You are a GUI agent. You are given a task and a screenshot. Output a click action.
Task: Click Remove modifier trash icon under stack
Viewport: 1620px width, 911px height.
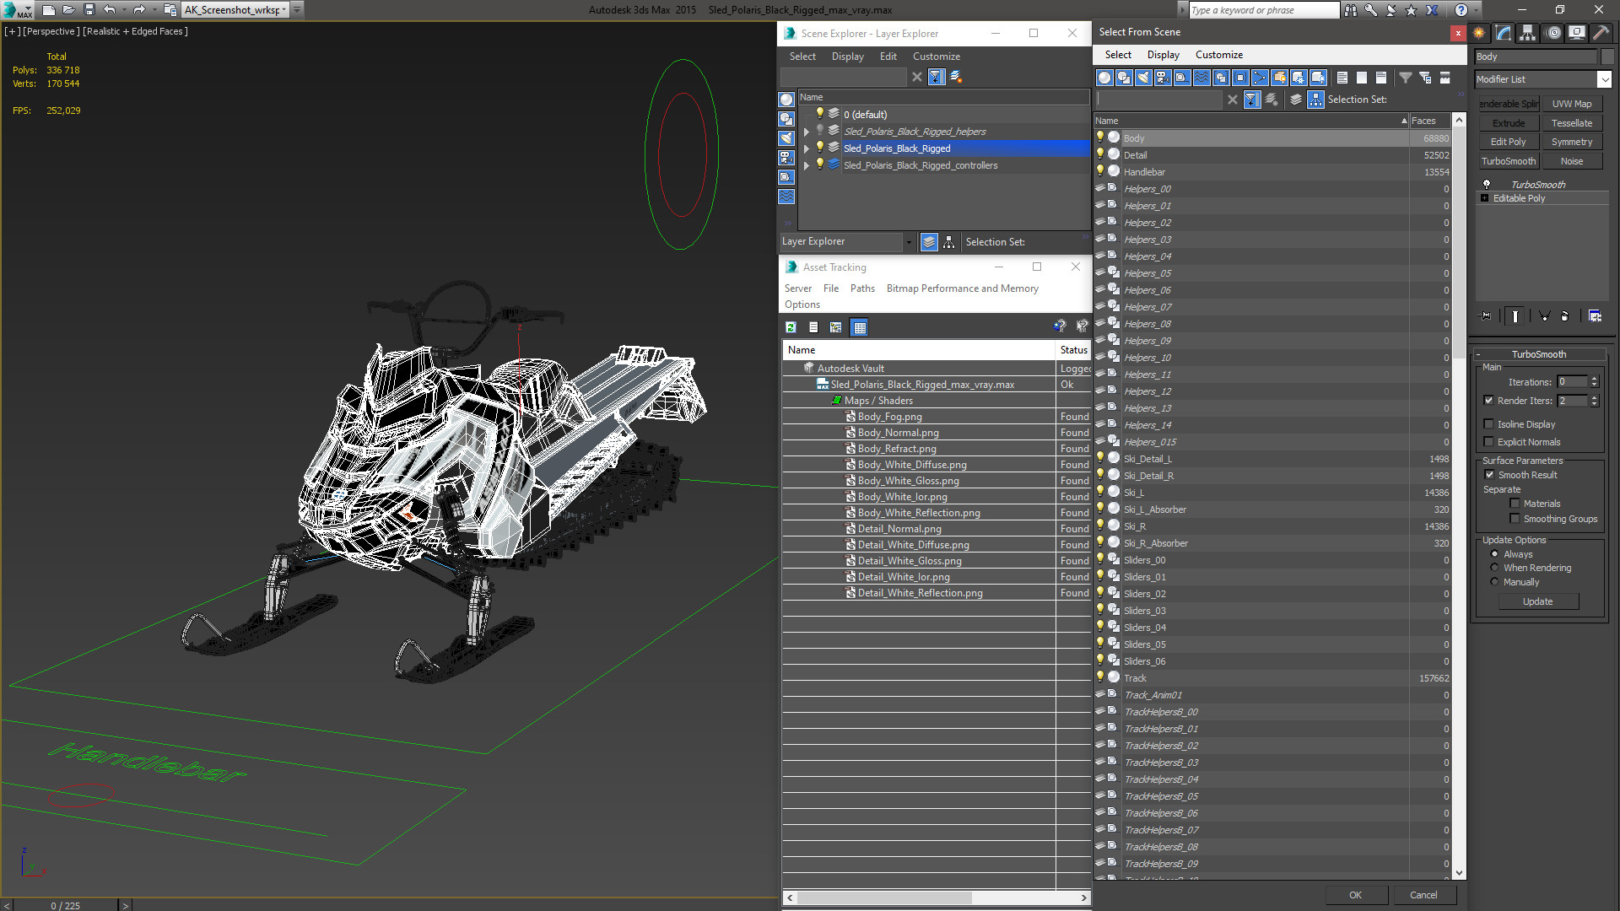(1565, 315)
